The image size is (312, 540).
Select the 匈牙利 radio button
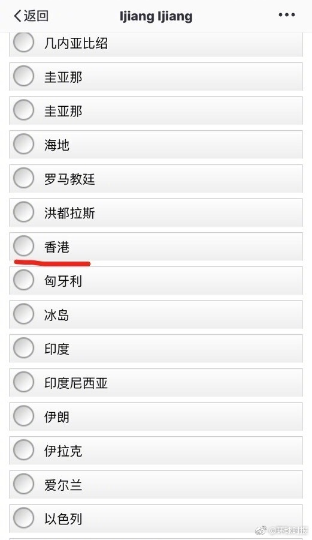click(x=23, y=280)
